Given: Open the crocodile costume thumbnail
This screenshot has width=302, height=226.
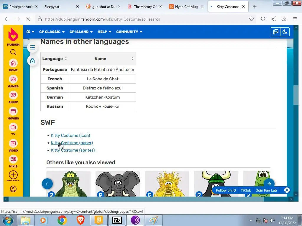Looking at the screenshot, I should [x=68, y=184].
